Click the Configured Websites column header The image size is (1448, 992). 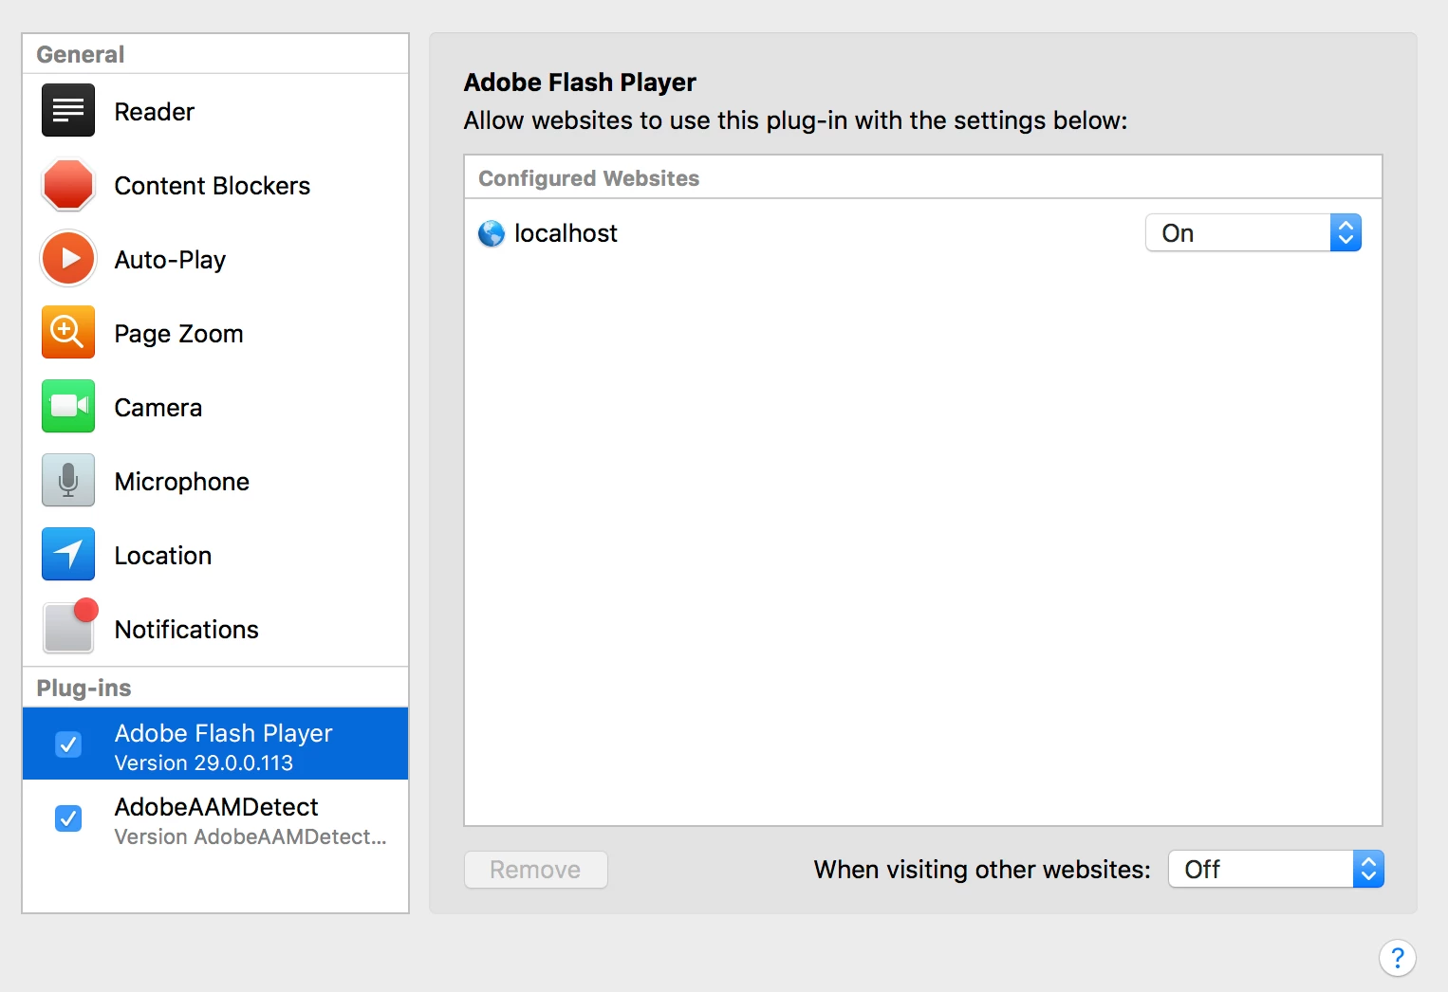pyautogui.click(x=589, y=178)
